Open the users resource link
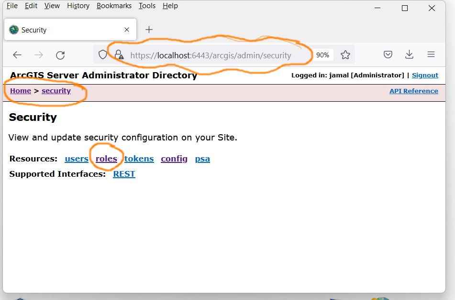The width and height of the screenshot is (455, 300). (x=77, y=159)
